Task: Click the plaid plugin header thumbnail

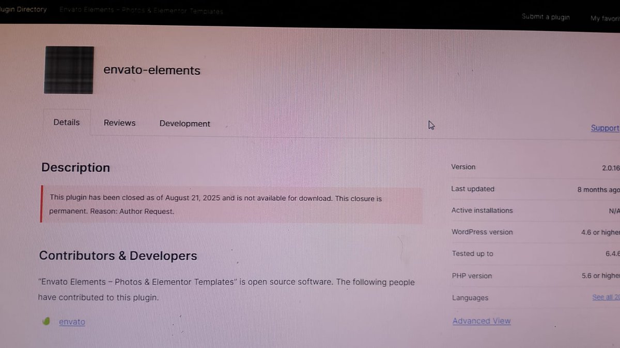Action: 68,69
